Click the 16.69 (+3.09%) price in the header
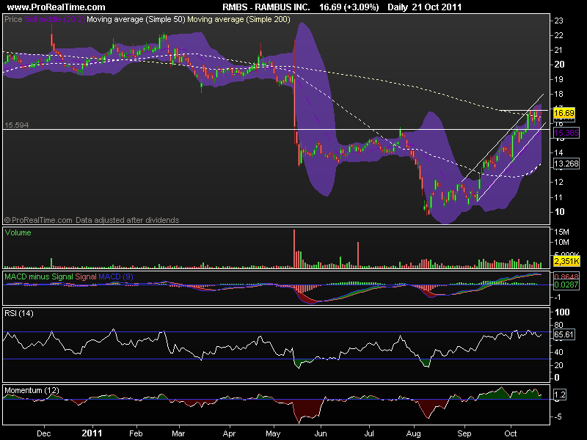The image size is (587, 440). pyautogui.click(x=349, y=7)
